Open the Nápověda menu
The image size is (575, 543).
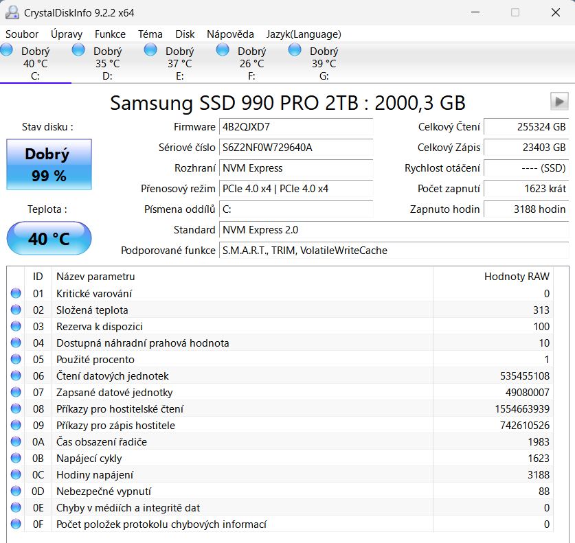230,34
